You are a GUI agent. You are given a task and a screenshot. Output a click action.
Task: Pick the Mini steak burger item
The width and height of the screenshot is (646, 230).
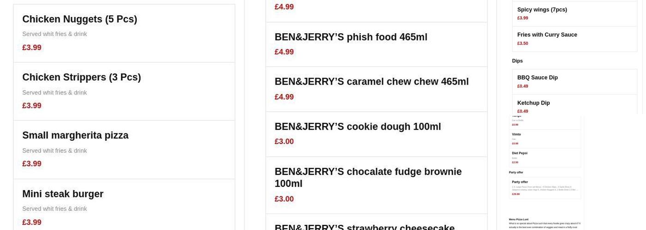63,194
